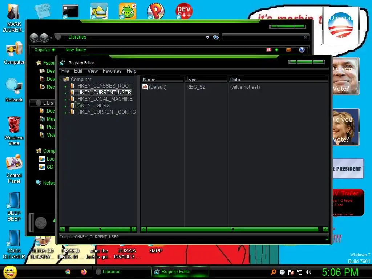Open the Windows Vista recycle bin icon
Viewport: 372px width, 279px height.
(14, 131)
